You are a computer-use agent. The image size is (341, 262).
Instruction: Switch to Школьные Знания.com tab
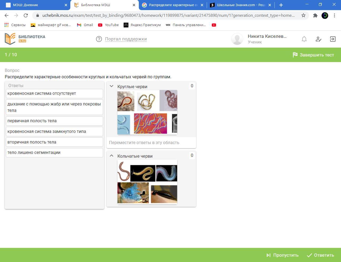click(241, 5)
